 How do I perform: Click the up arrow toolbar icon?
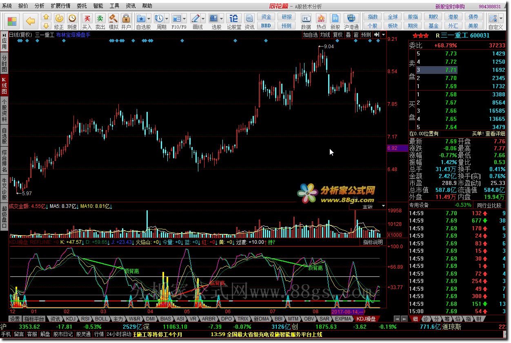click(46, 17)
